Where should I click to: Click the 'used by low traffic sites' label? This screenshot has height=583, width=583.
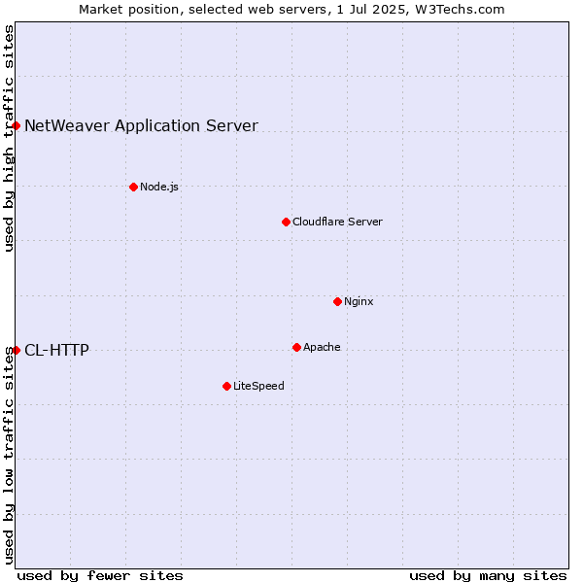9,456
